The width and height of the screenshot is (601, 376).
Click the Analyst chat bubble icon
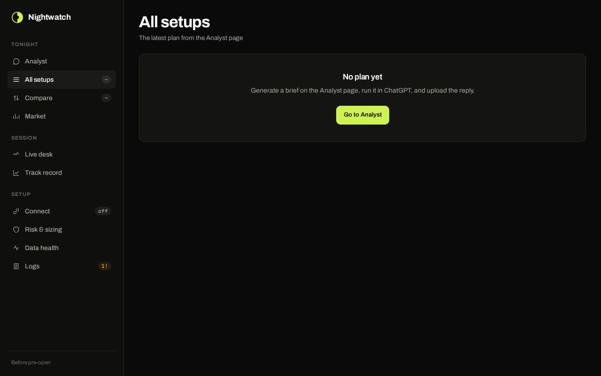tap(16, 62)
